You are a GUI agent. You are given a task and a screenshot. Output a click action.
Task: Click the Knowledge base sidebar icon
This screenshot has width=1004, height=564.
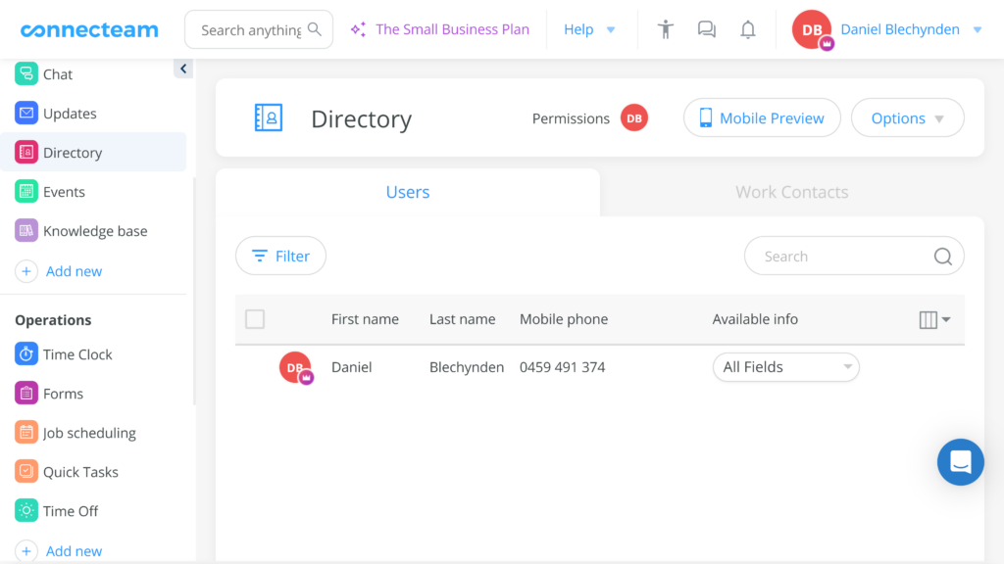pos(26,231)
